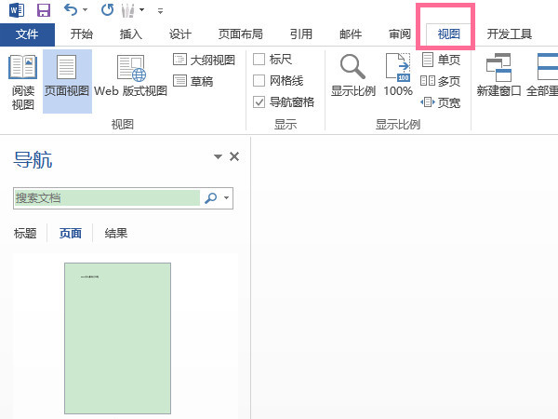Select Web Layout view (Web 版式视图)
Screen dimensions: 558x419
point(130,80)
